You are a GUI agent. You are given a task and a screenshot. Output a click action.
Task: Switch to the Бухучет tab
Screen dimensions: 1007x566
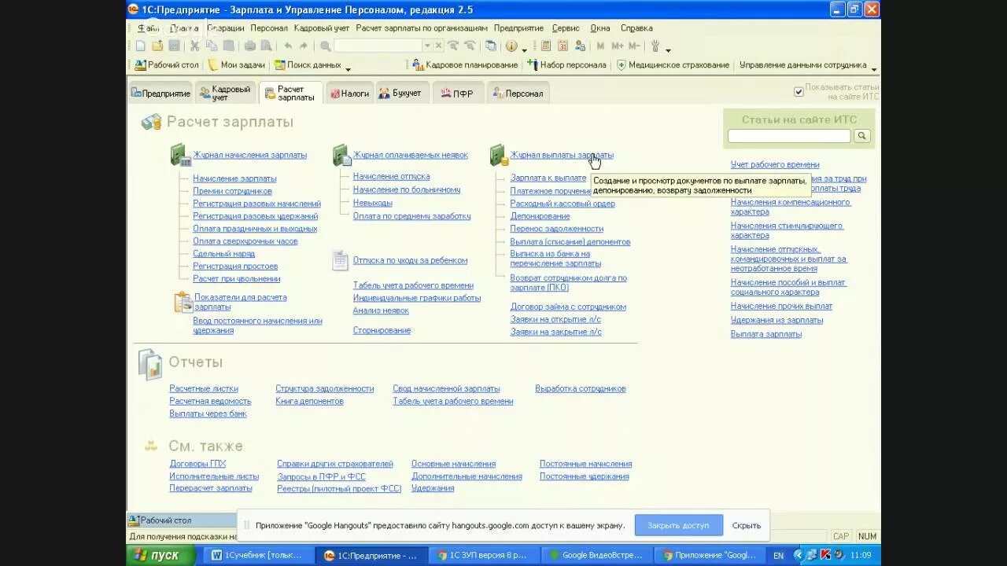click(402, 93)
